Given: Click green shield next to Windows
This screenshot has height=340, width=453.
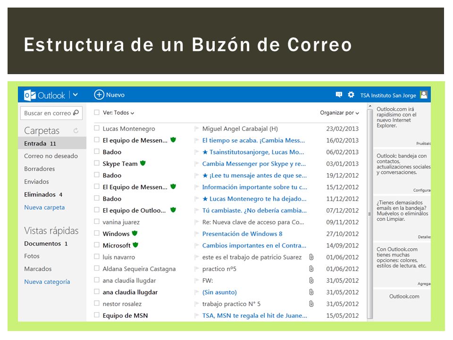Looking at the screenshot, I should point(134,233).
